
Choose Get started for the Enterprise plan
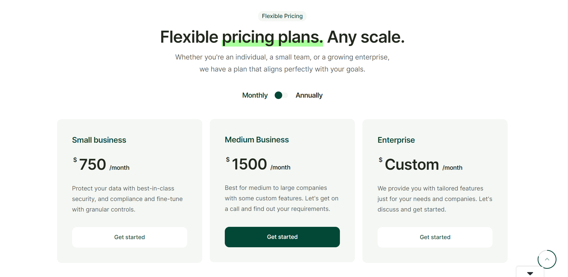coord(435,237)
